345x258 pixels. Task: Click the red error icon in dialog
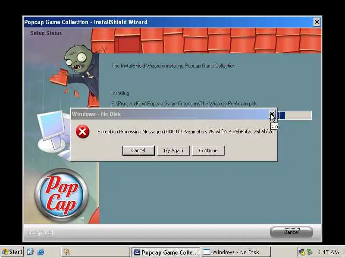[82, 132]
